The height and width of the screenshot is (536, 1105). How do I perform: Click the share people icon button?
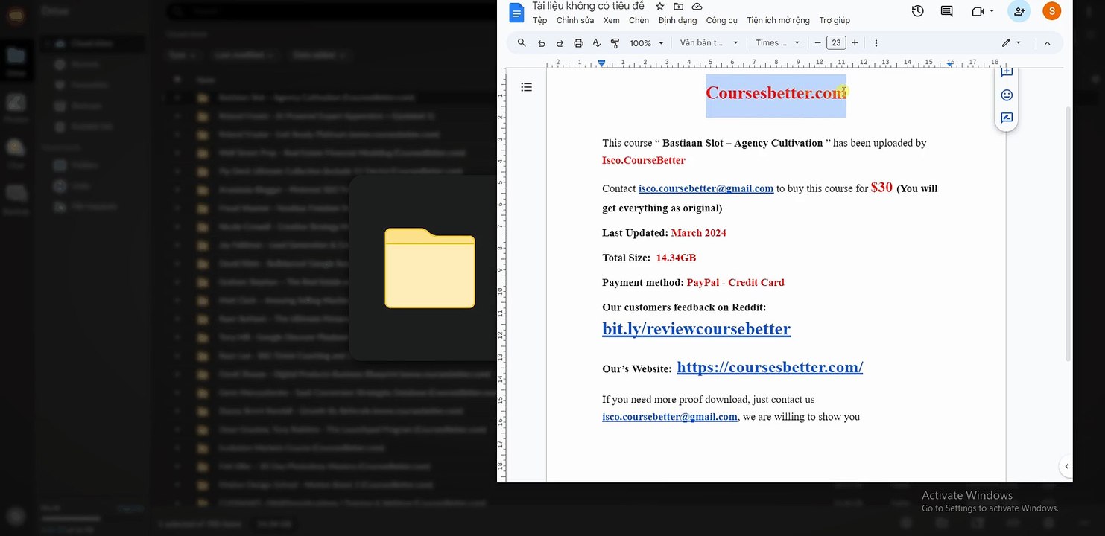pos(1019,11)
